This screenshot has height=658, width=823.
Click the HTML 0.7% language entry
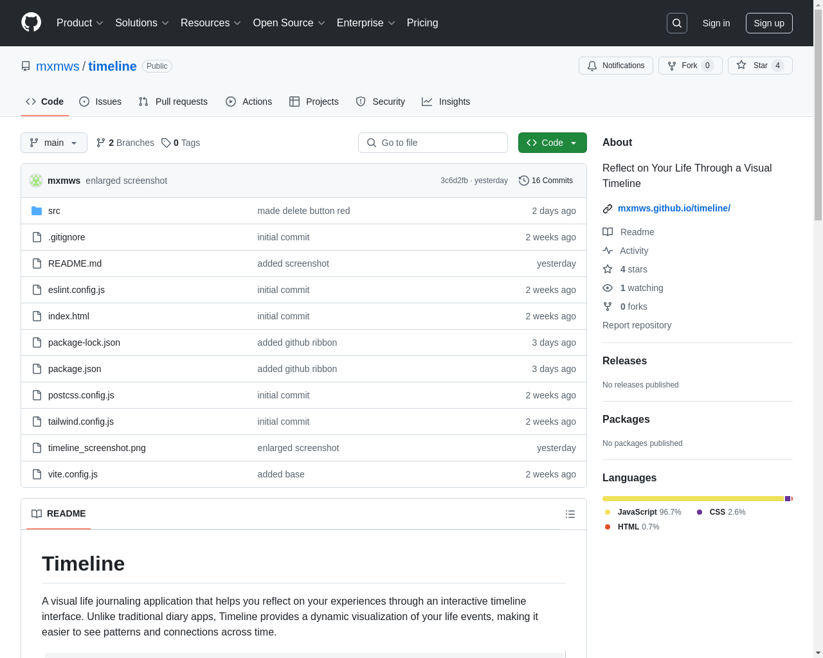pos(632,527)
